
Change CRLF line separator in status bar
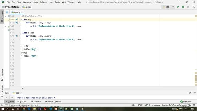140,105
